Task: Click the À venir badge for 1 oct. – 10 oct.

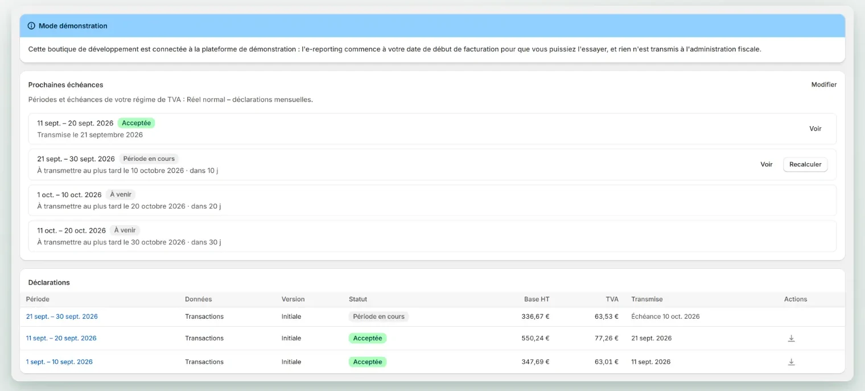Action: 121,194
